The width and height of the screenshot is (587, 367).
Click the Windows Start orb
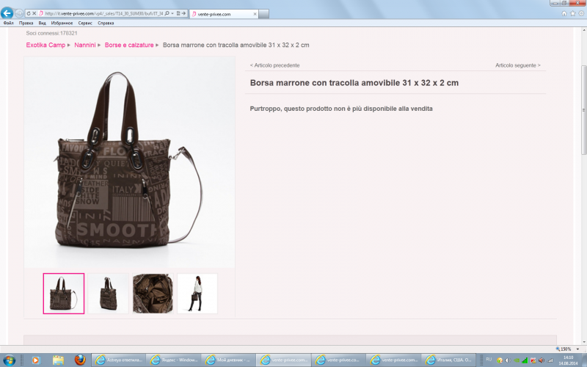click(x=9, y=360)
